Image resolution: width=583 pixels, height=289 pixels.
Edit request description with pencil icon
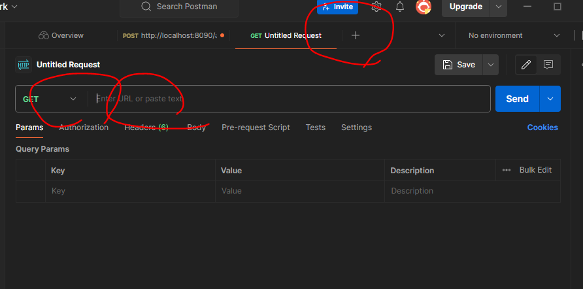525,65
